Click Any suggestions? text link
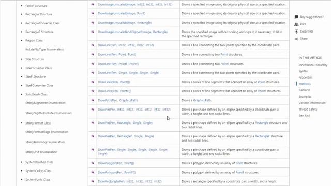This screenshot has width=331, height=186. click(x=311, y=17)
